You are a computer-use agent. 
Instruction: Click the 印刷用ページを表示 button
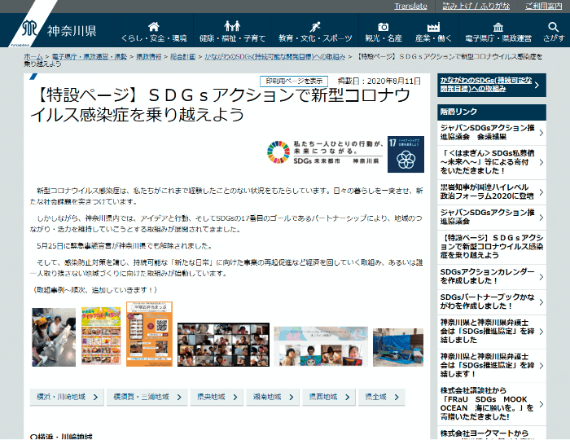(294, 81)
